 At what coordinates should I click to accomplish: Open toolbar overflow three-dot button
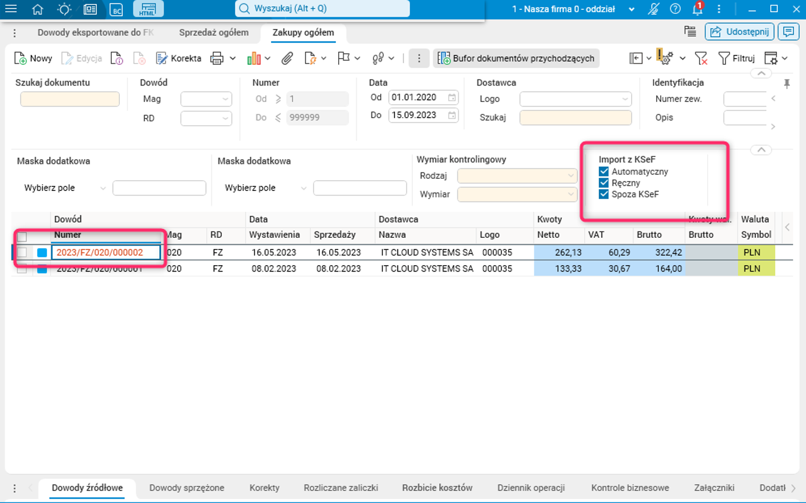click(419, 58)
